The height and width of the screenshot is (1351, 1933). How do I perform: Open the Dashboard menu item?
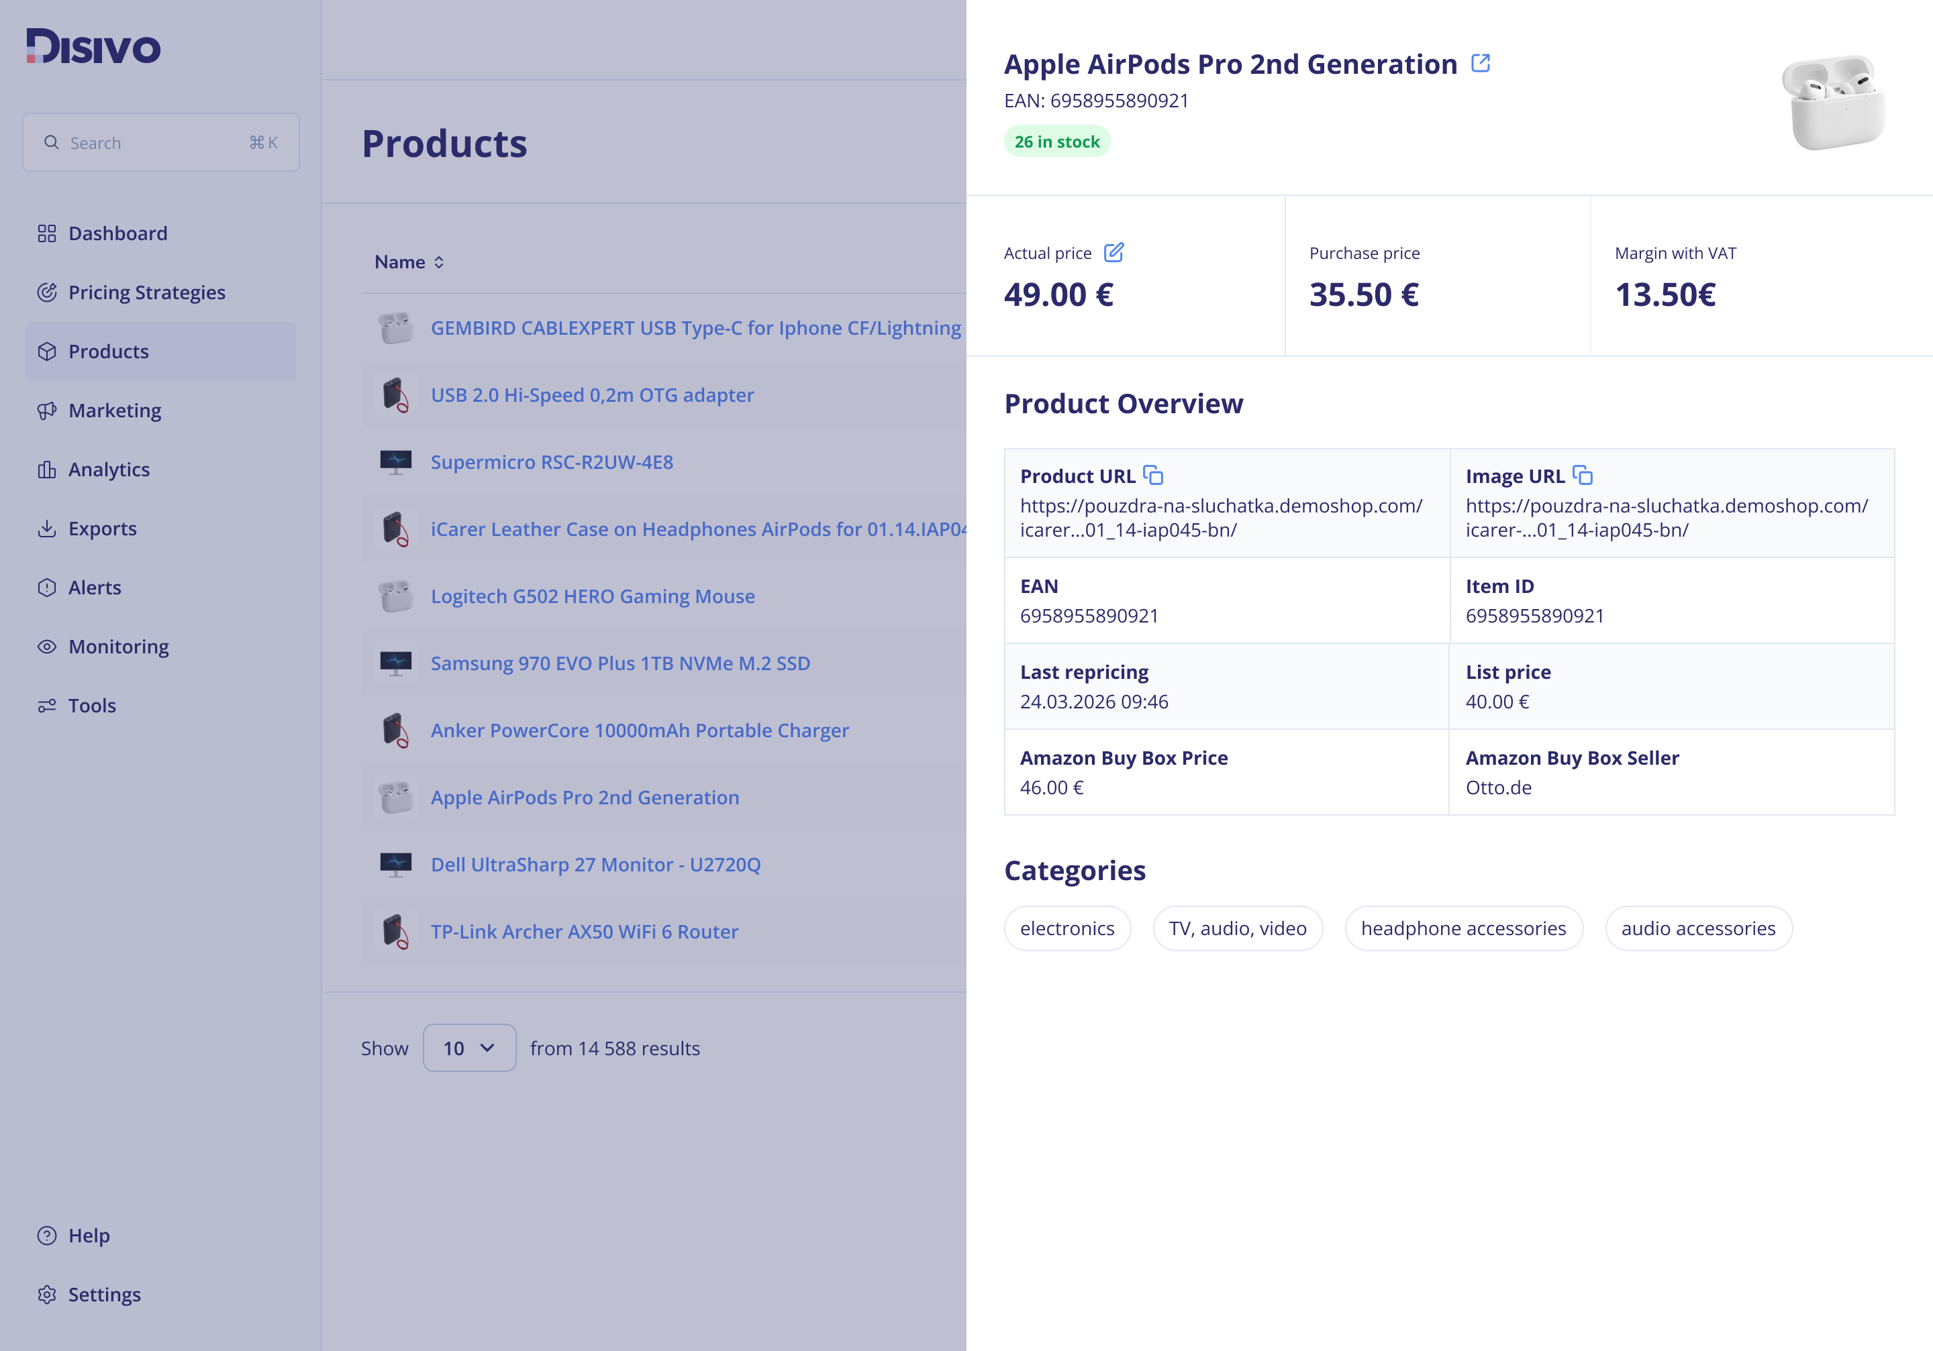pos(161,233)
